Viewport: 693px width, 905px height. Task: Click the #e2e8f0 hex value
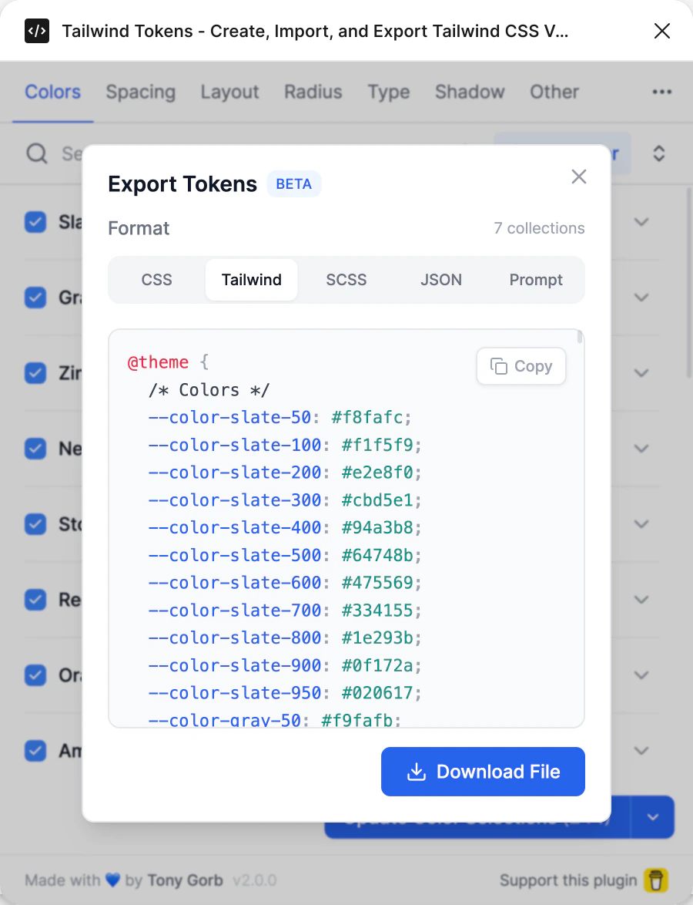point(377,473)
